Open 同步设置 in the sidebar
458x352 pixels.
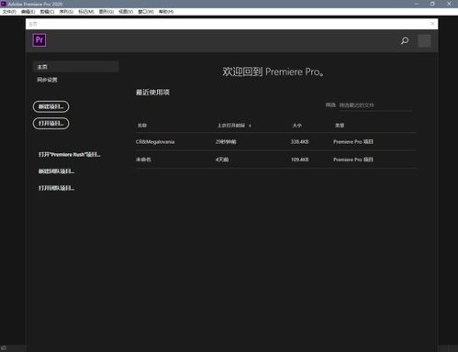coord(47,80)
